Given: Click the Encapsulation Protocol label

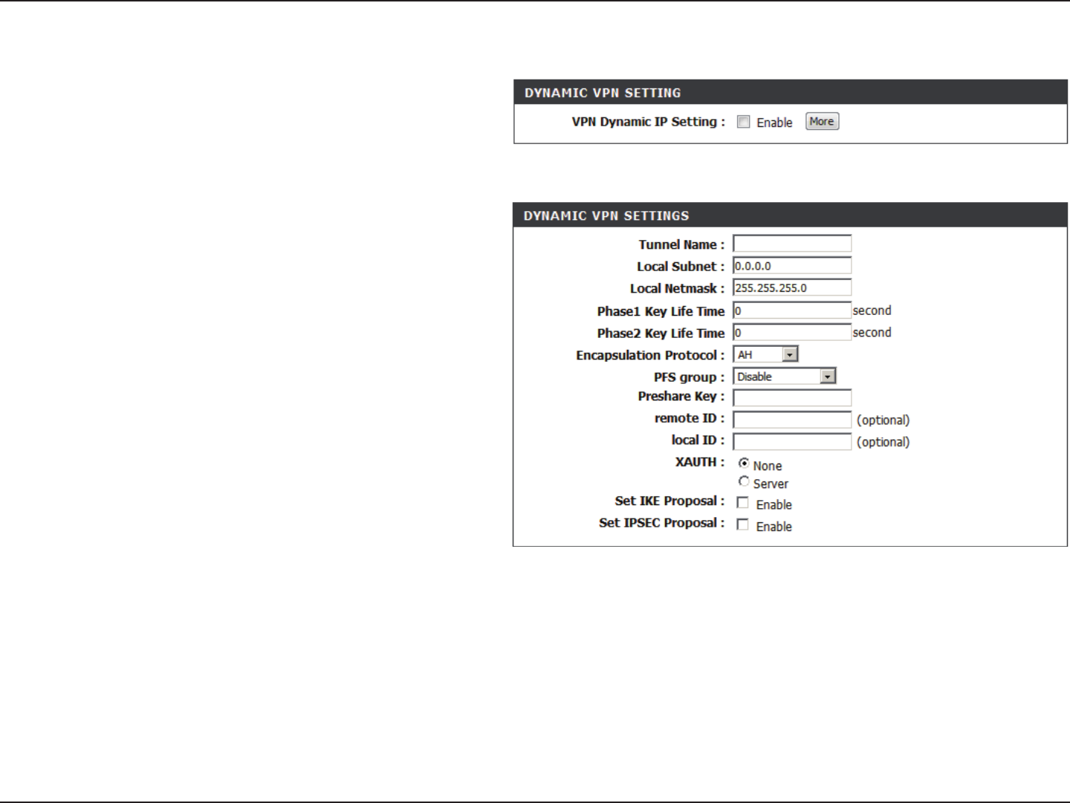Looking at the screenshot, I should [650, 356].
